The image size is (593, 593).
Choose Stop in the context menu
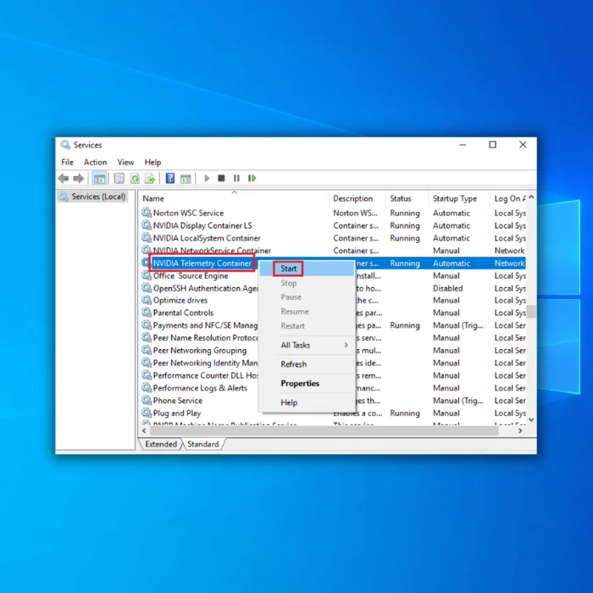tap(307, 283)
